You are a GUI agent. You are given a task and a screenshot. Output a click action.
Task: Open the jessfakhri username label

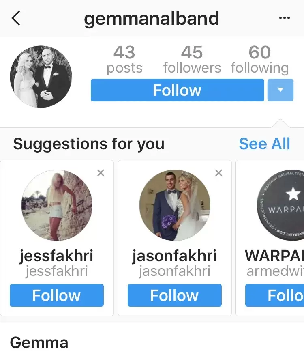coord(57,256)
